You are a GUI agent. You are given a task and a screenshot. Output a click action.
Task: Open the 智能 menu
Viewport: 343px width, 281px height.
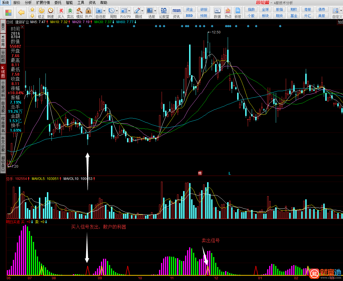[69, 3]
